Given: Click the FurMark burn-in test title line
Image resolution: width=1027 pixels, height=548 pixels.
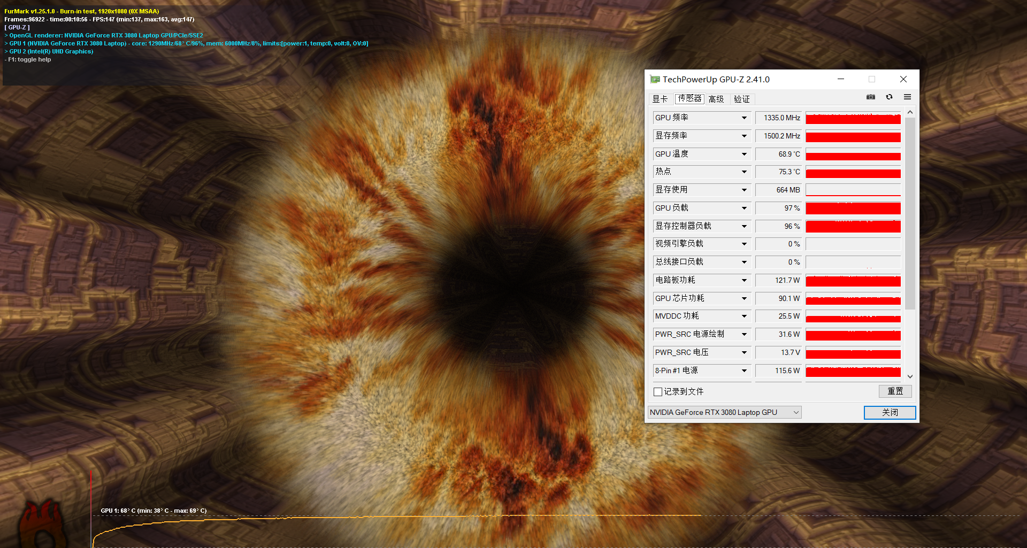Looking at the screenshot, I should click(x=82, y=11).
